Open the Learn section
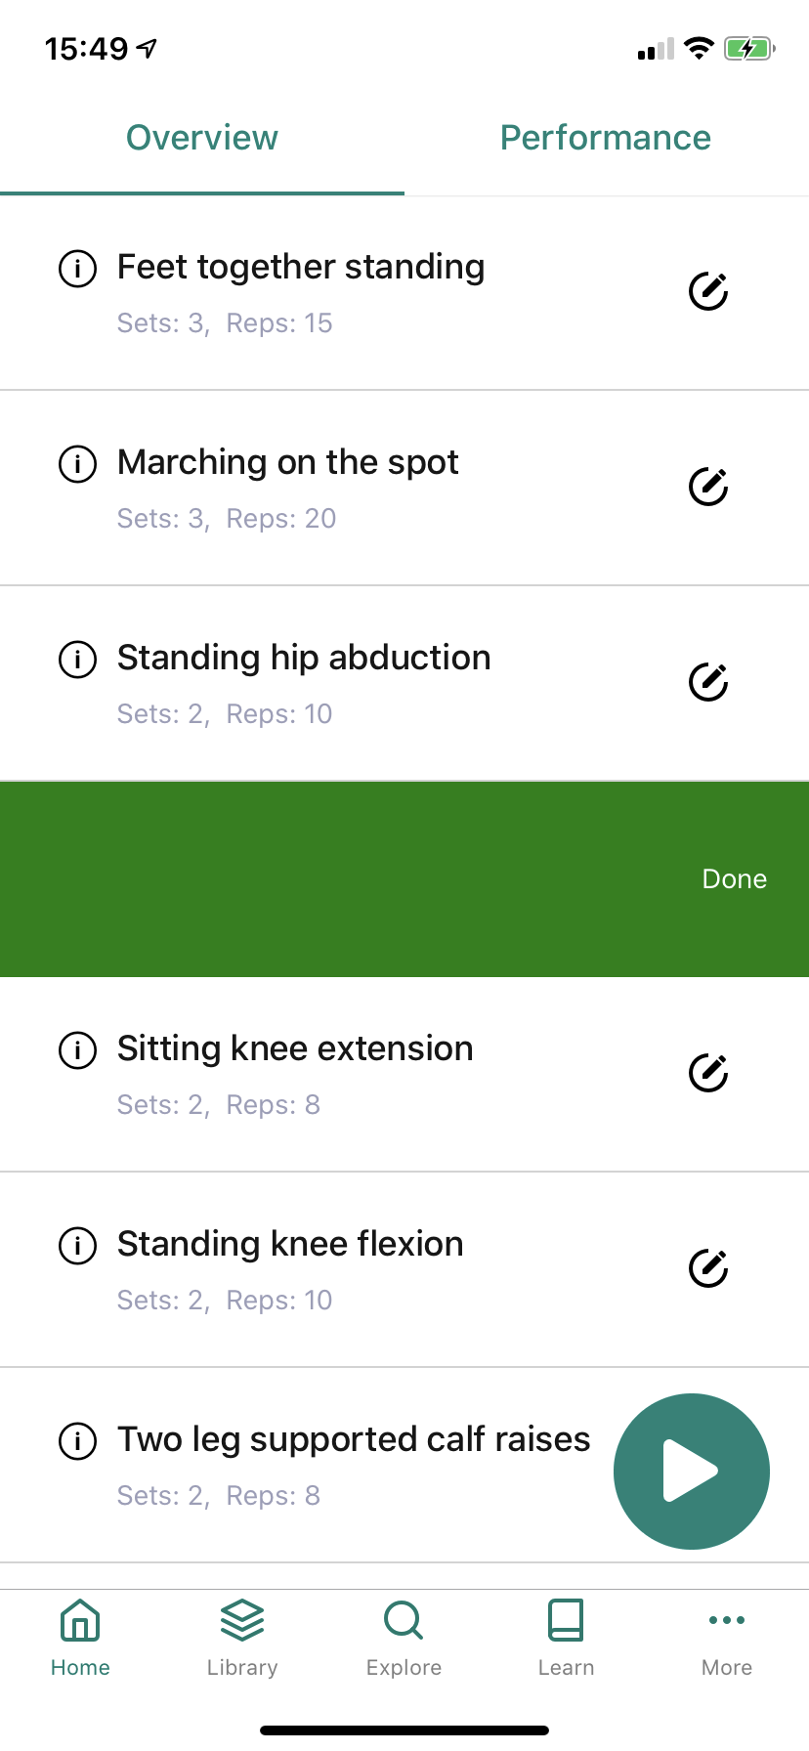The image size is (809, 1751). [566, 1640]
